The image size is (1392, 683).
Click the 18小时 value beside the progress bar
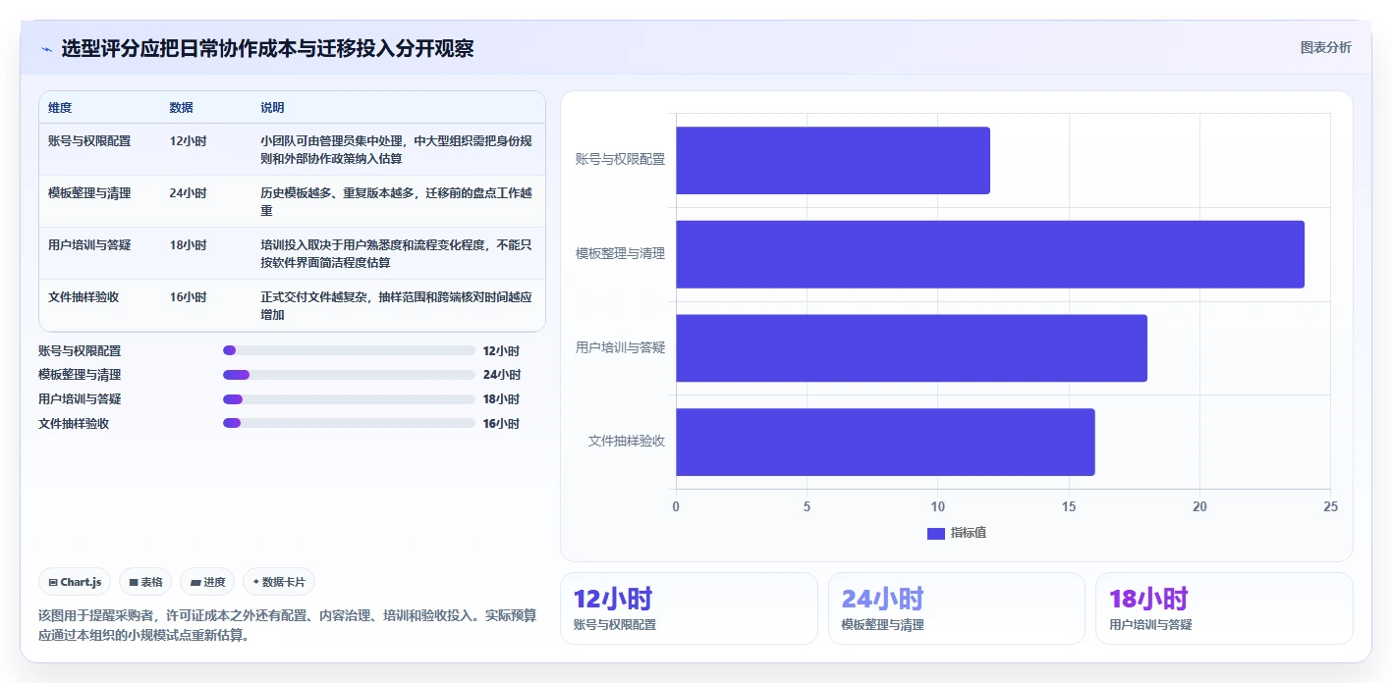click(501, 399)
